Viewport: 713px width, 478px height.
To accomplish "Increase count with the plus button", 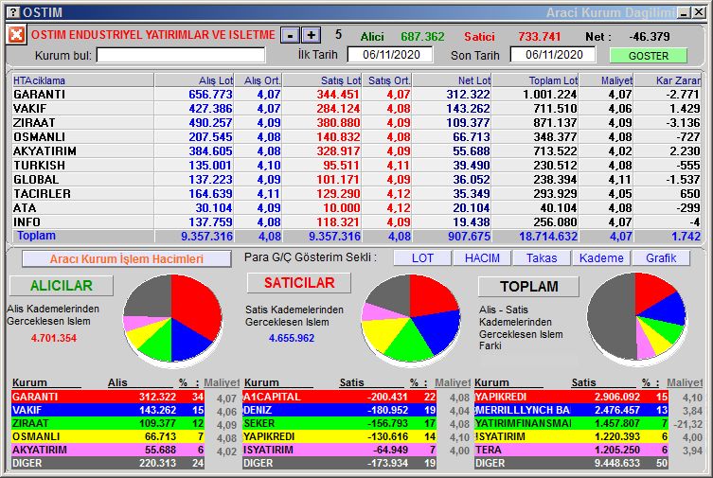I will [x=311, y=35].
